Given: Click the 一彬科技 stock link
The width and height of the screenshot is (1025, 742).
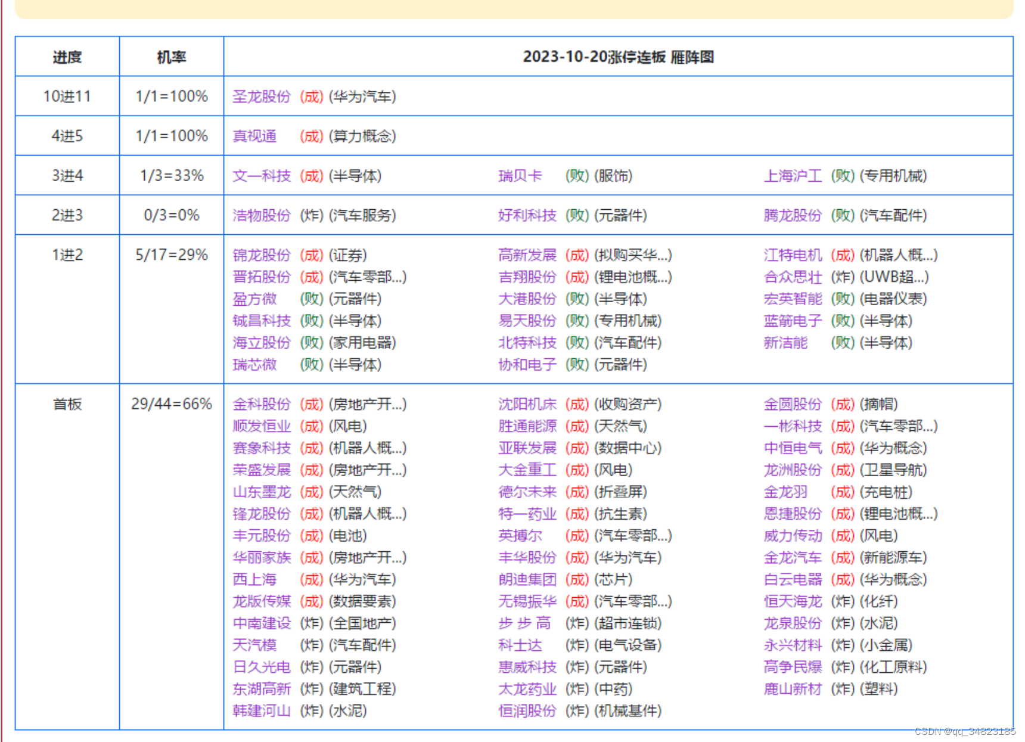Looking at the screenshot, I should pos(793,427).
